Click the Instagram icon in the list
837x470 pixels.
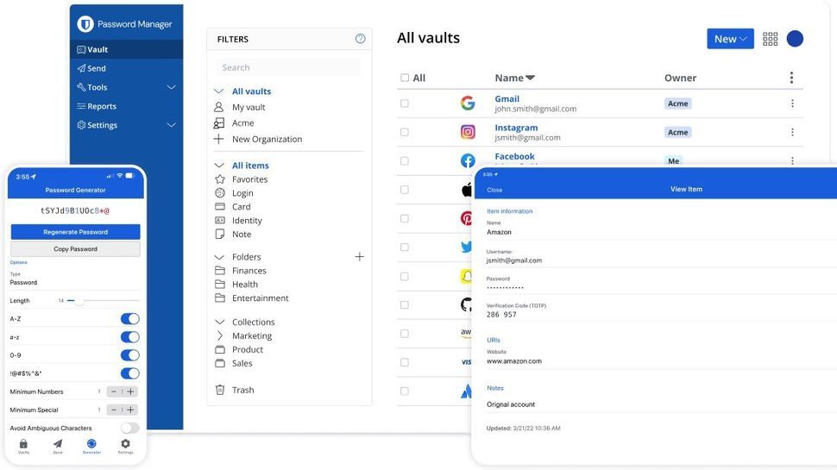[468, 132]
